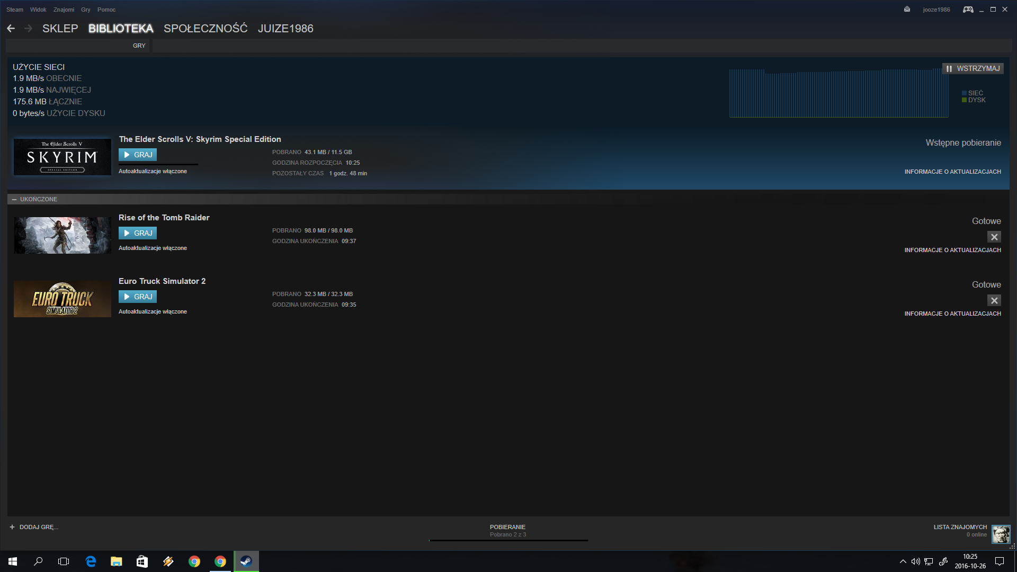
Task: Open the SPOŁECZNOŚĆ tab
Action: (x=206, y=29)
